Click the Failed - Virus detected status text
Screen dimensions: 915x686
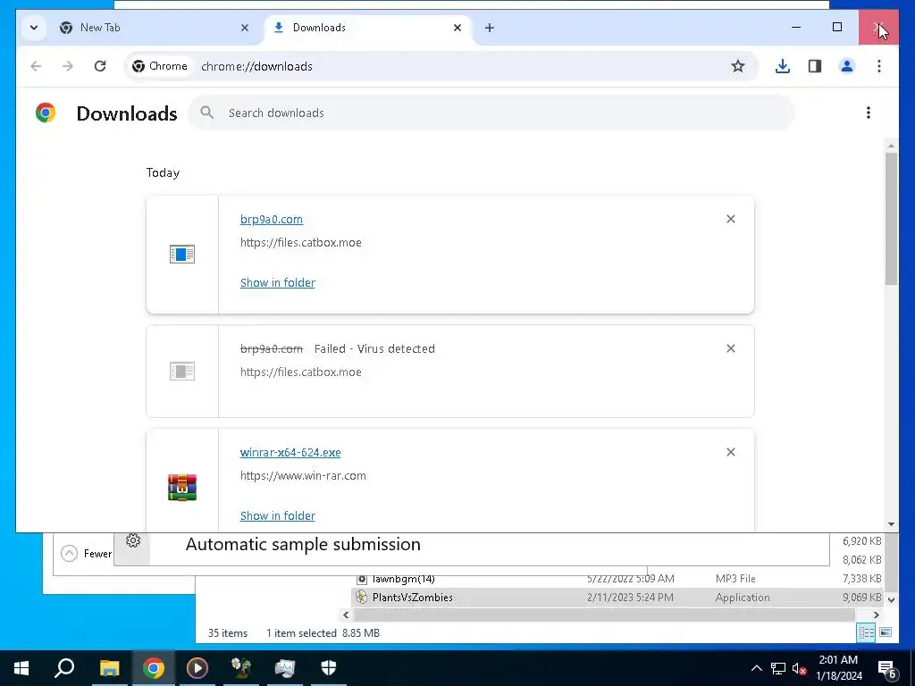[x=374, y=349]
